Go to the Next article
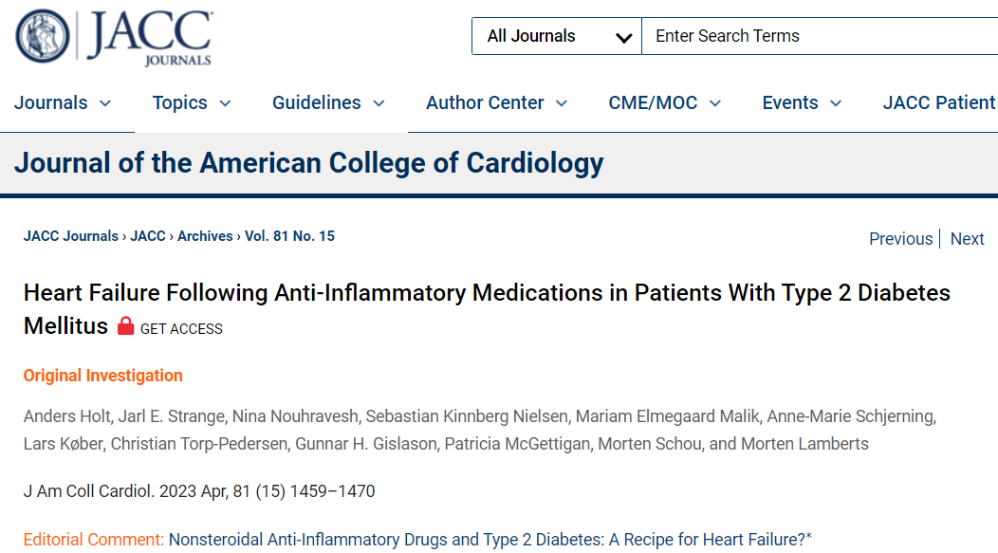The image size is (998, 553). point(967,239)
